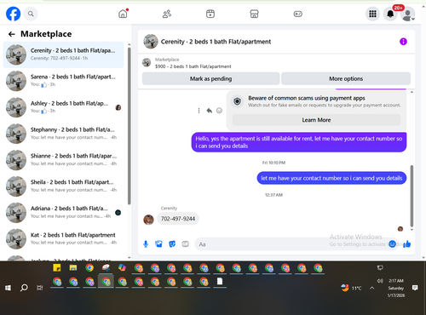Open the Gaming controller icon
Screen dimensions: 426x315
298,14
